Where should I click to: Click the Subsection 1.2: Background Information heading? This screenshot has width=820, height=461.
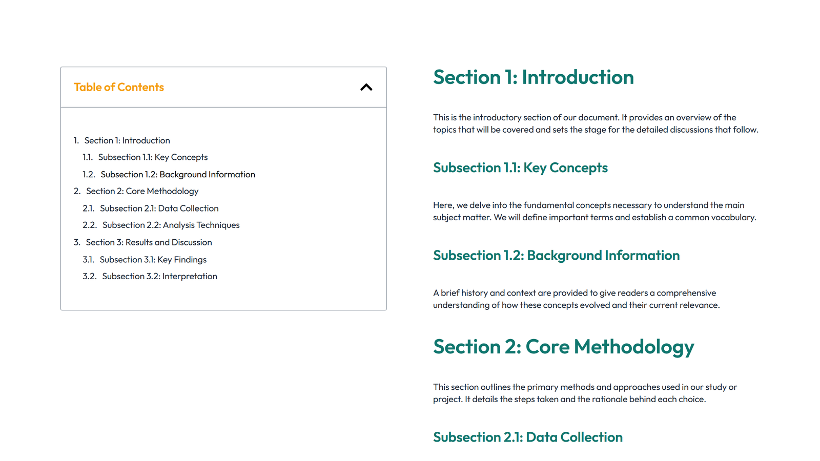click(x=557, y=255)
